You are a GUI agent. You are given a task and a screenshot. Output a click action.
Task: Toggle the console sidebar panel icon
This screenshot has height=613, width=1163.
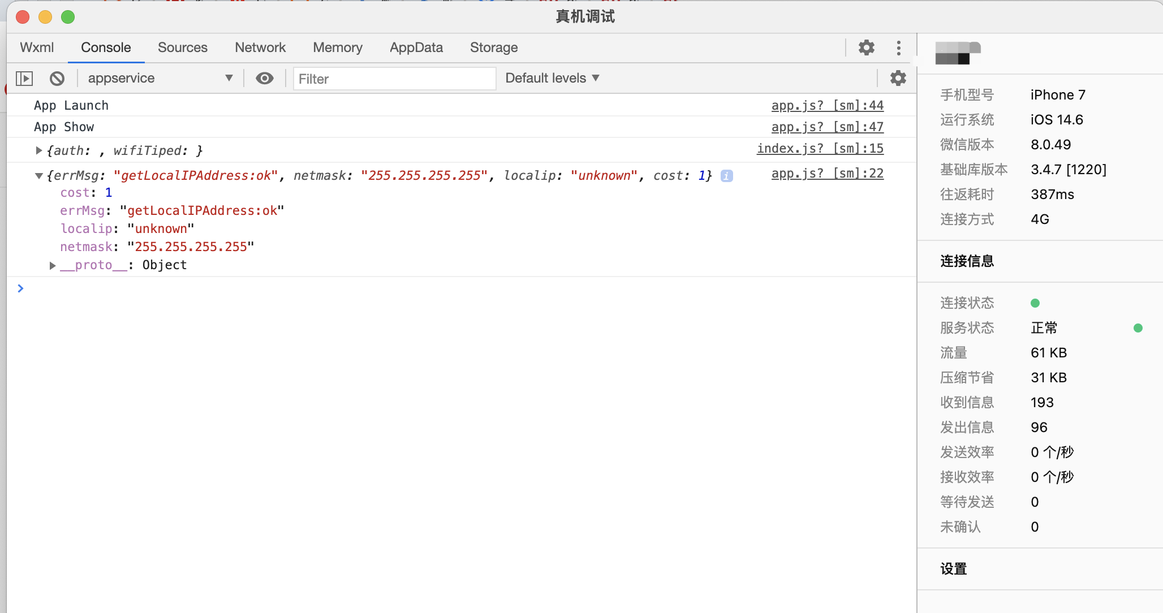tap(24, 78)
